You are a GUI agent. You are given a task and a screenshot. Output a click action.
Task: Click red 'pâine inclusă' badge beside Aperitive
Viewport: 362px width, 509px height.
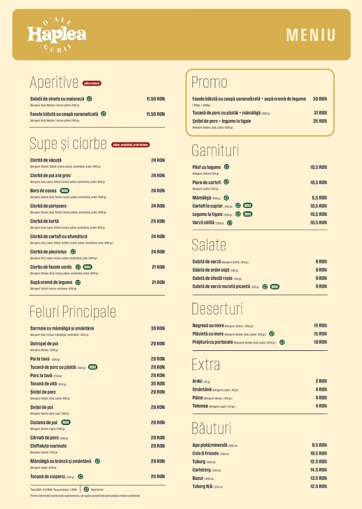pyautogui.click(x=92, y=84)
